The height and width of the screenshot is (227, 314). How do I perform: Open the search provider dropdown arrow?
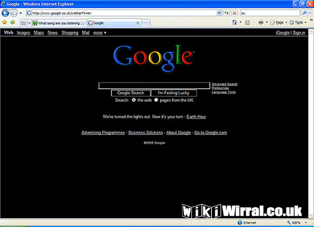[310, 13]
